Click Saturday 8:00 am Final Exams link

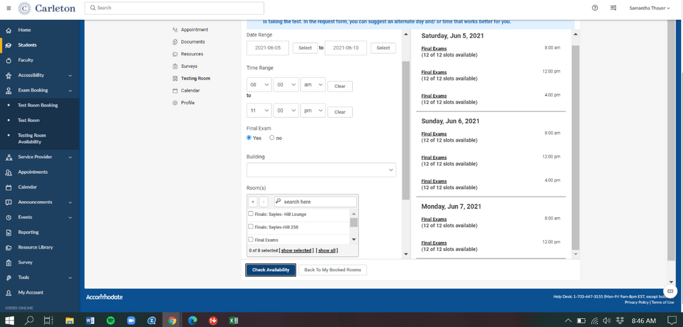click(434, 49)
